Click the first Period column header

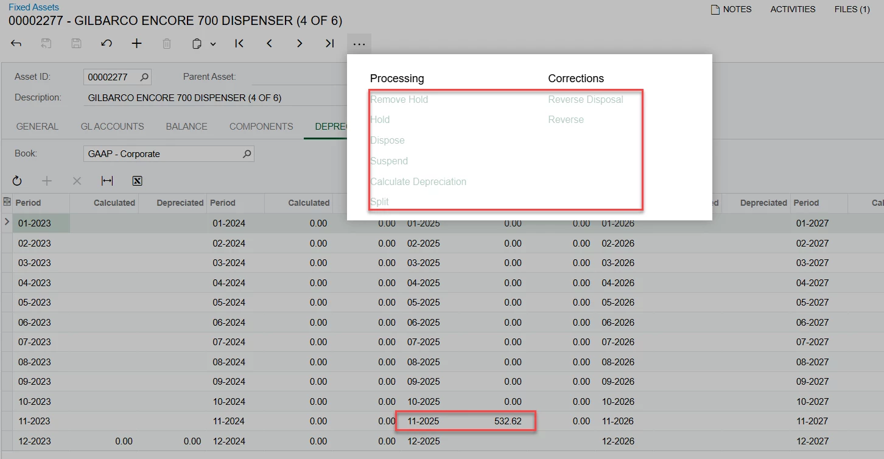tap(41, 203)
